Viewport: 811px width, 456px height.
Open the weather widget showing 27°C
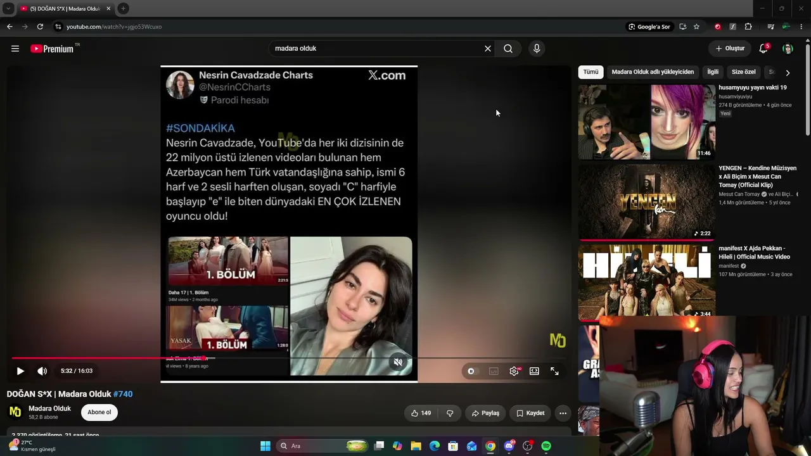tap(32, 446)
